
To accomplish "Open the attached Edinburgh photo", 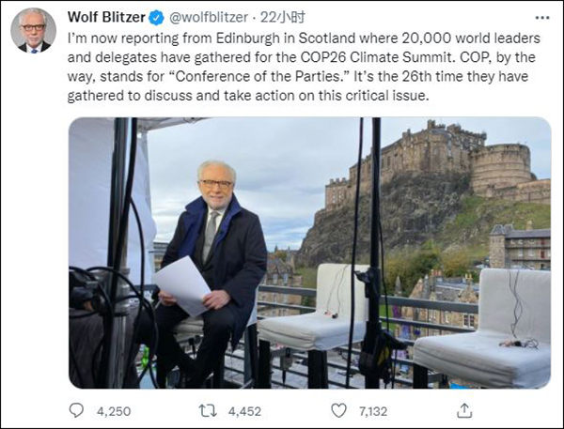I will (310, 252).
